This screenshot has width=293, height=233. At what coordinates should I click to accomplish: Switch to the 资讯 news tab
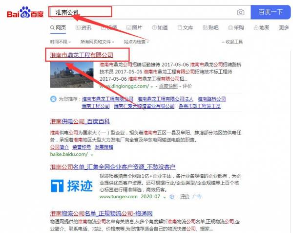(84, 28)
